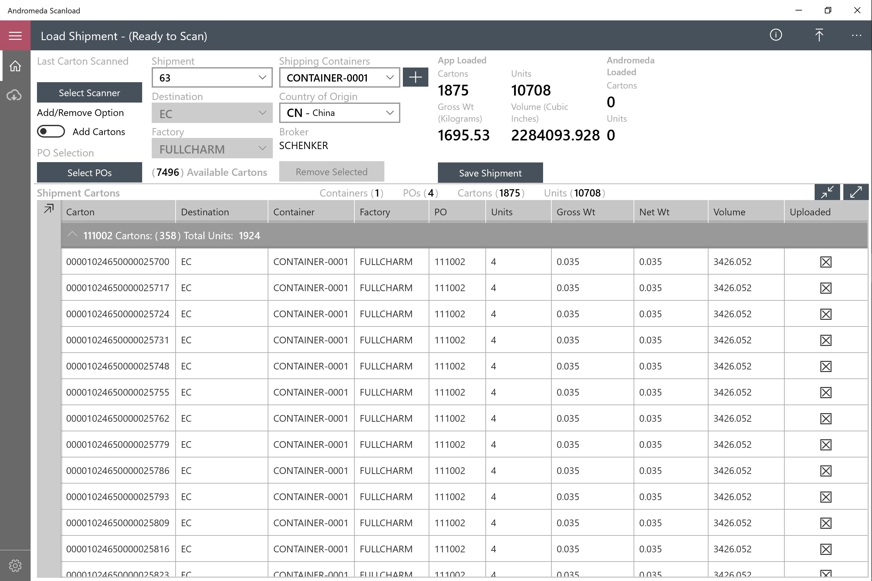
Task: Click the Save Shipment button
Action: 490,173
